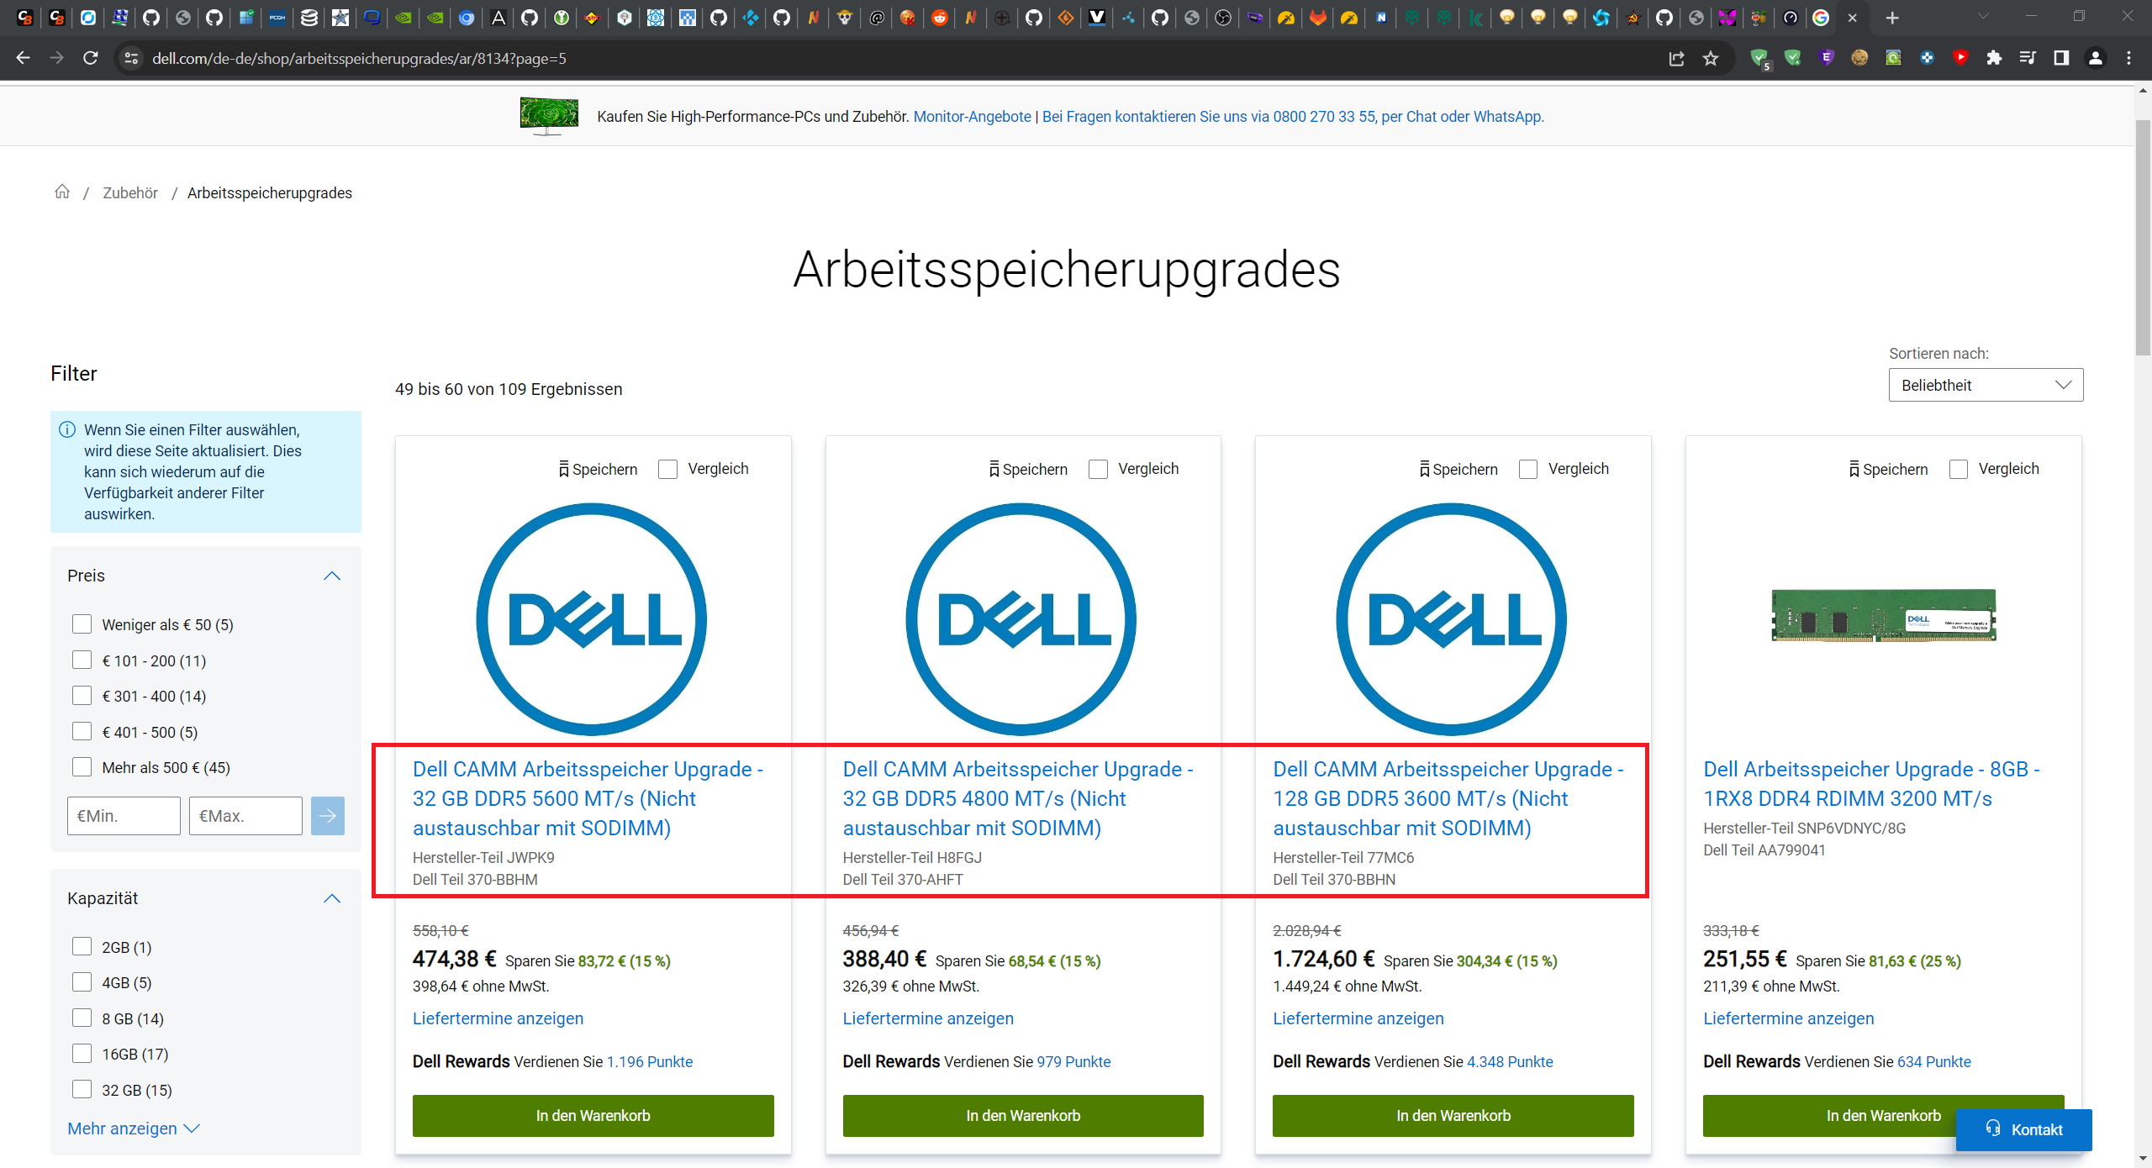2152x1168 pixels.
Task: Add the 1.724,60 € item to cart
Action: pyautogui.click(x=1453, y=1116)
